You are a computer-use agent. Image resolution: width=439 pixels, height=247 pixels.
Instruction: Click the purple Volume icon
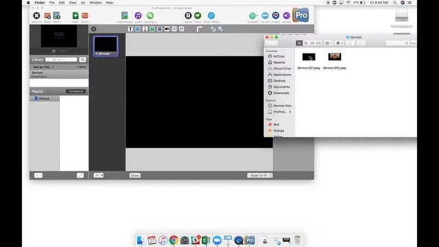[286, 16]
